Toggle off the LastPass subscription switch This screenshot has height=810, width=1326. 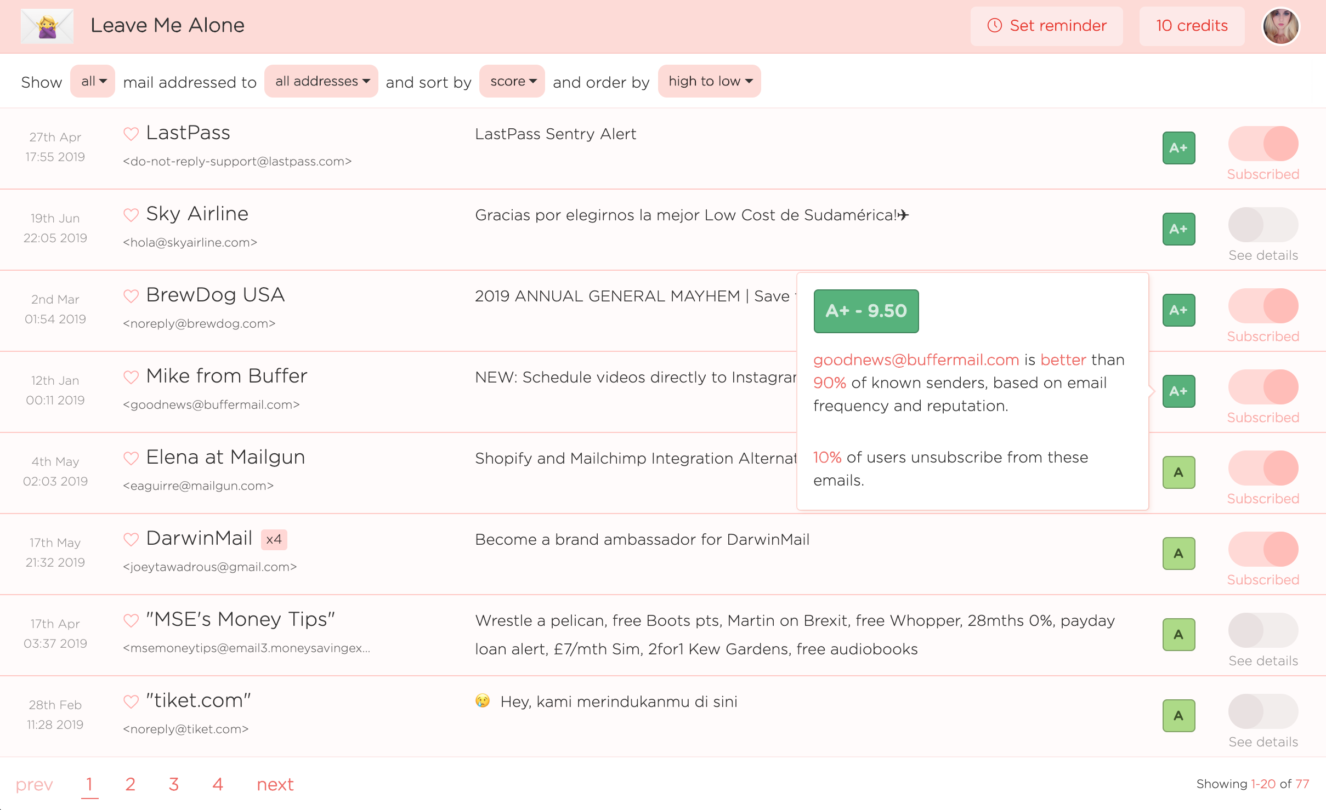[1263, 144]
